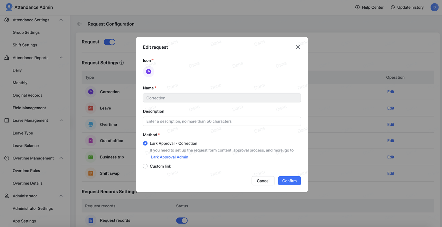
Task: Toggle the Request records status switch
Action: point(182,220)
